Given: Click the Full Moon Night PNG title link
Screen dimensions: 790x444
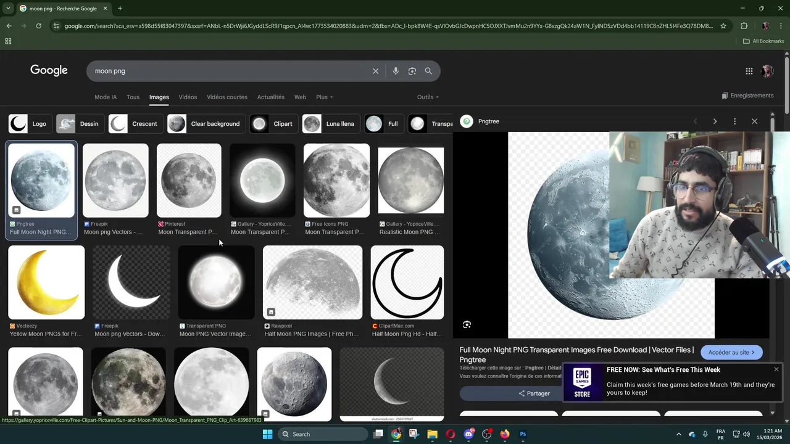Looking at the screenshot, I should 576,355.
